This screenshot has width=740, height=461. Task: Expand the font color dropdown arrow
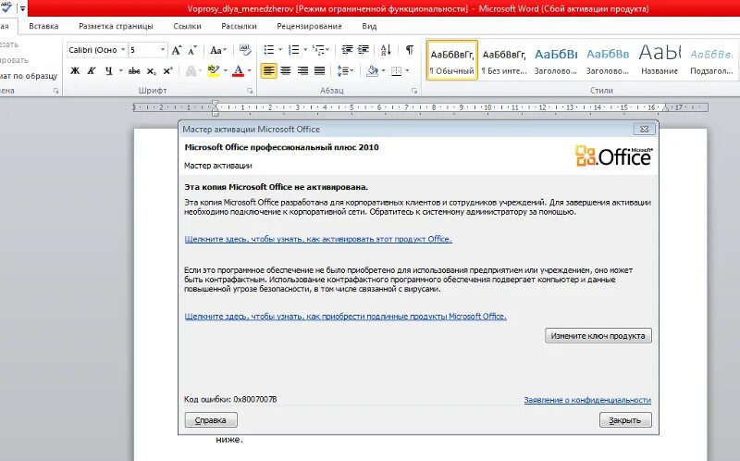249,71
